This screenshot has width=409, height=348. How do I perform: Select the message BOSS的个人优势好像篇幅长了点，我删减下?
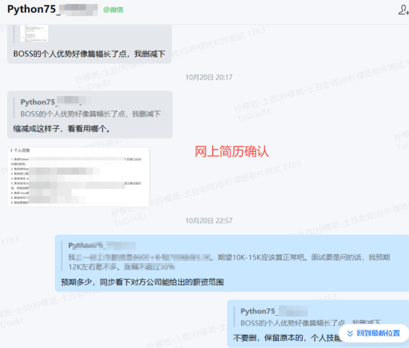click(x=89, y=54)
